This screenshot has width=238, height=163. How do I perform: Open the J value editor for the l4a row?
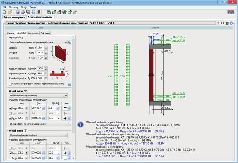[44, 118]
